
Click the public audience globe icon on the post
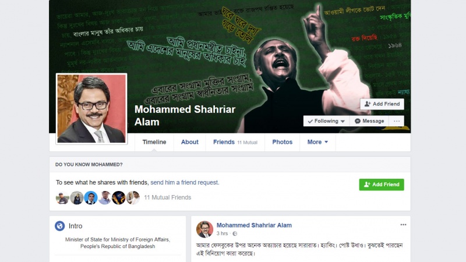235,234
